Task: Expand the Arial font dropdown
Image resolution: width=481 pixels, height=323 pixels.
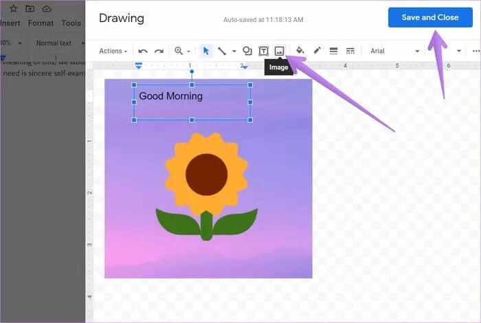Action: click(x=394, y=51)
